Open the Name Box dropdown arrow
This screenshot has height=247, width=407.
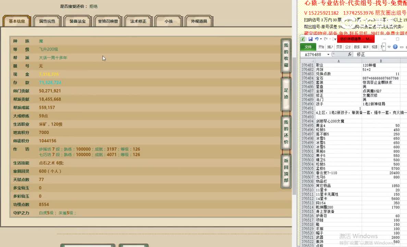point(328,54)
